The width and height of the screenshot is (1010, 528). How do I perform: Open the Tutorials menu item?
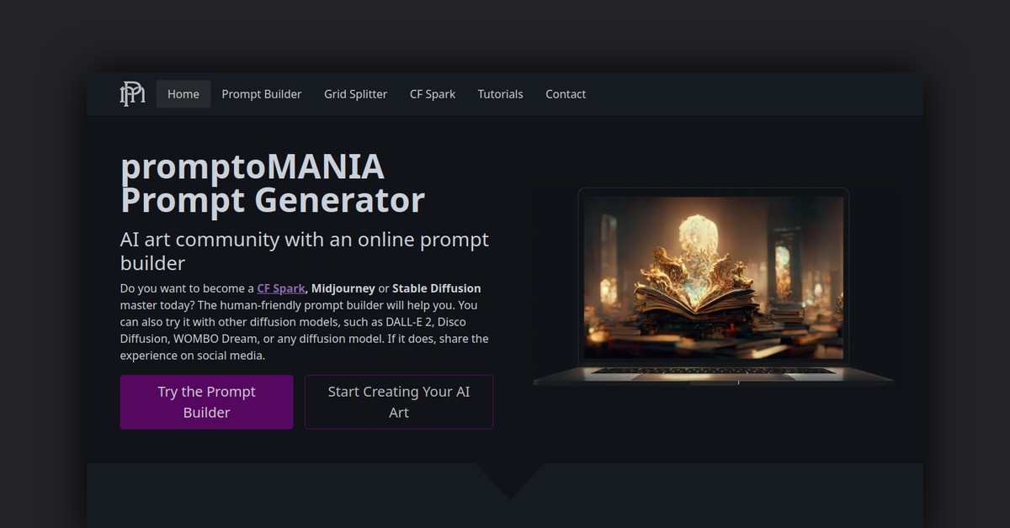[x=500, y=94]
